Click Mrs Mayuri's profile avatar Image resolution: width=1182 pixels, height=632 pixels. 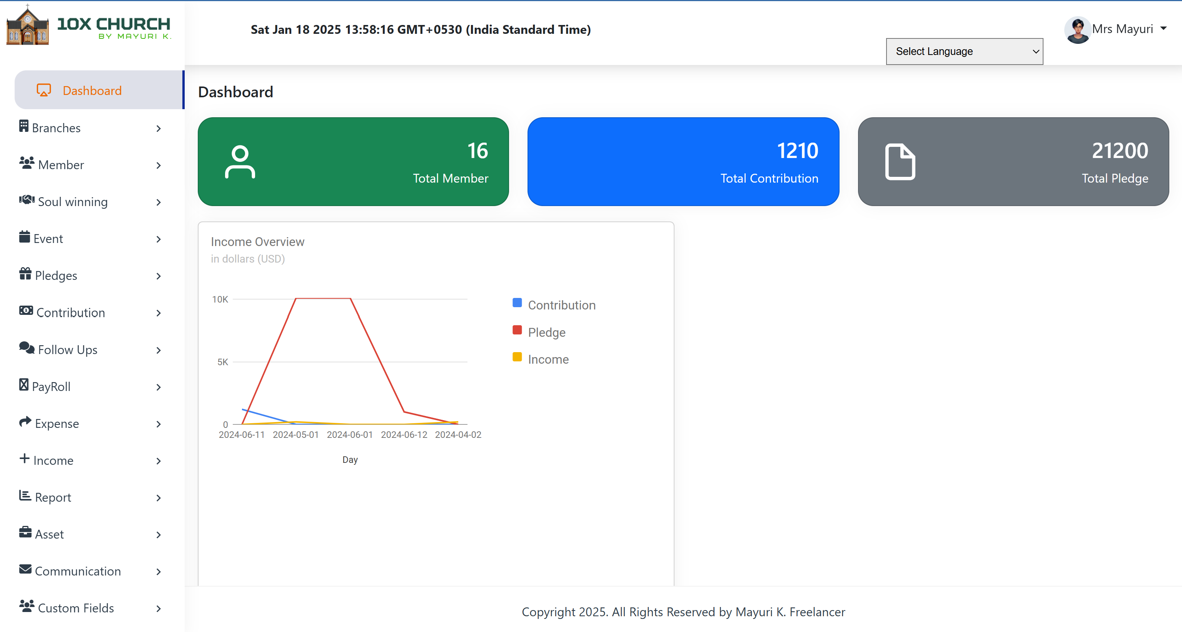tap(1078, 30)
